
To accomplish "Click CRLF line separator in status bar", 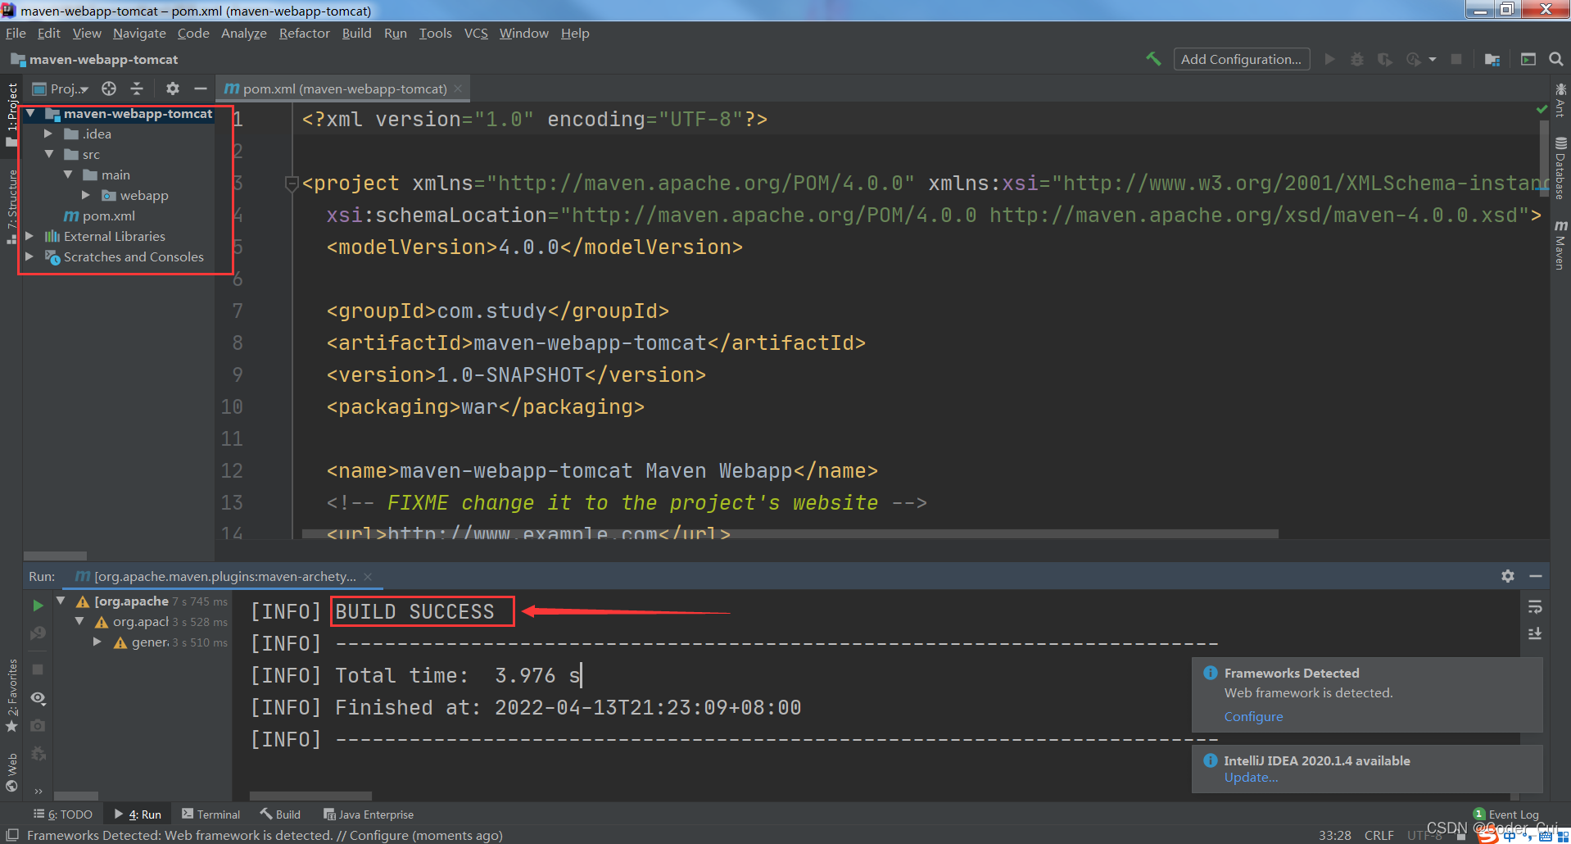I will [1379, 835].
